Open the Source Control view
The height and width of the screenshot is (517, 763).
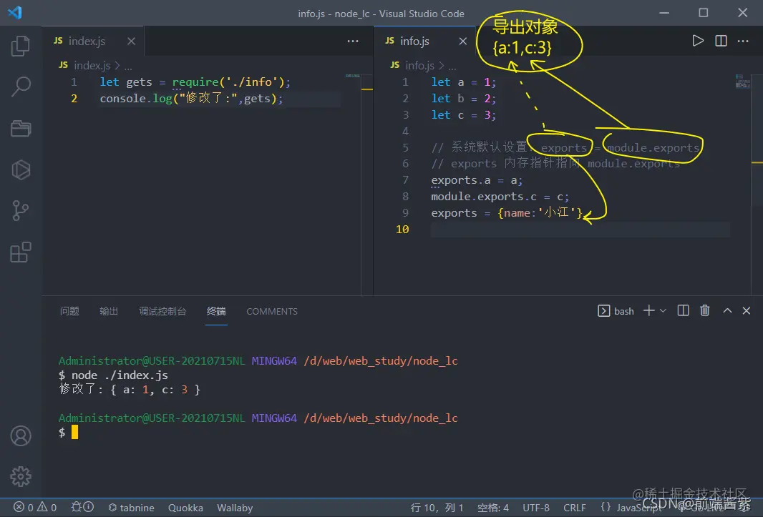point(21,211)
